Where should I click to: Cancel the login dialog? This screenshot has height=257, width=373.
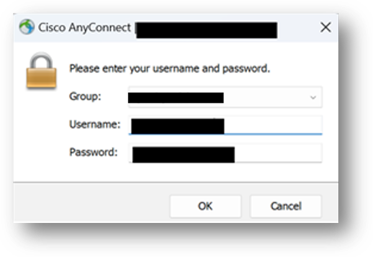pyautogui.click(x=285, y=206)
